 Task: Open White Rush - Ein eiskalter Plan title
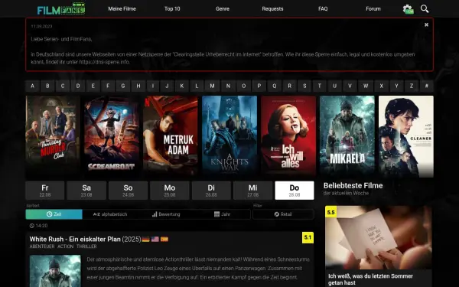click(x=75, y=240)
